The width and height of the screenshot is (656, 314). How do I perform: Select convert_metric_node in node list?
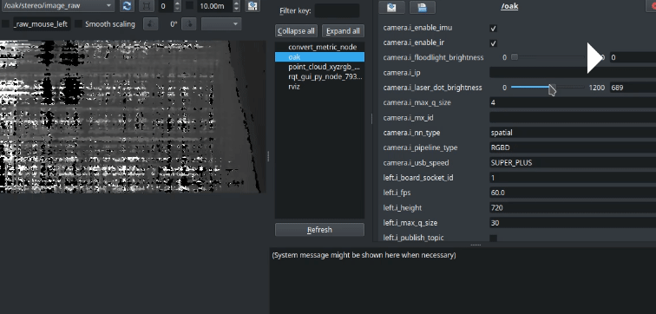pyautogui.click(x=323, y=47)
